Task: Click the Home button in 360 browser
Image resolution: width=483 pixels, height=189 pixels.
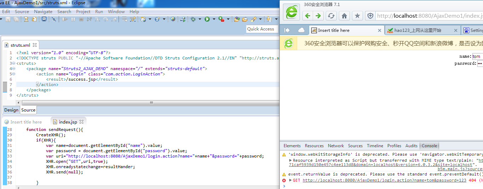Action: click(344, 16)
